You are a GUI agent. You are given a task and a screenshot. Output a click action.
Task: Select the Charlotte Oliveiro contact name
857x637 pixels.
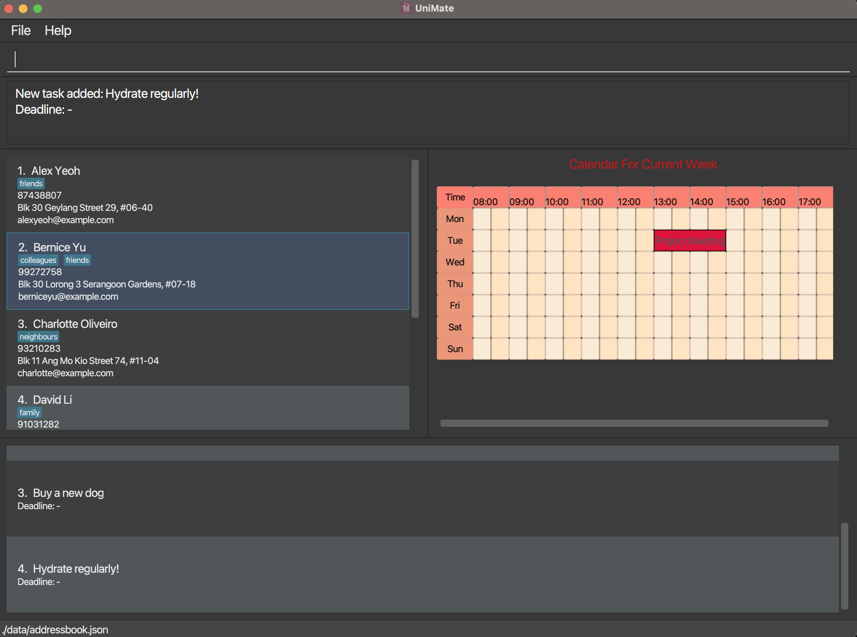tap(75, 324)
